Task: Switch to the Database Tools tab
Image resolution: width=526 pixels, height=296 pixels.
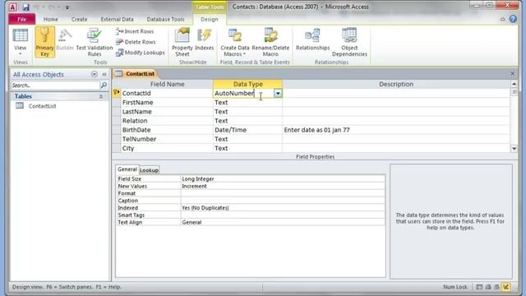Action: [166, 19]
